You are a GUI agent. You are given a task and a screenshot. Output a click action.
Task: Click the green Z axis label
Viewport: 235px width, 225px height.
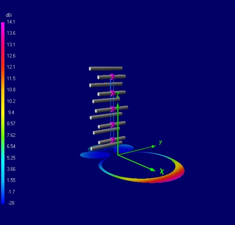tap(118, 95)
